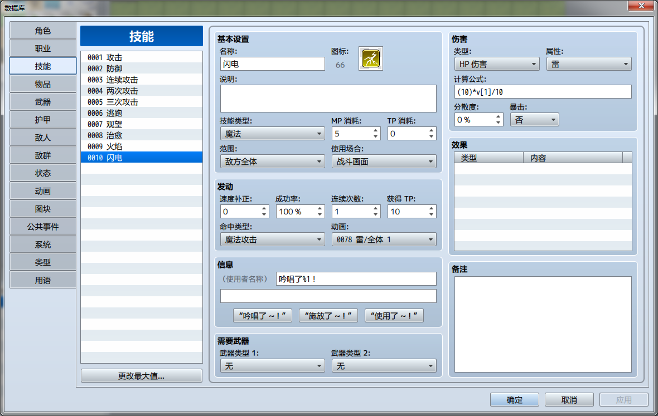
Task: Select skill 0006 逃跑 in the list
Action: [x=142, y=113]
